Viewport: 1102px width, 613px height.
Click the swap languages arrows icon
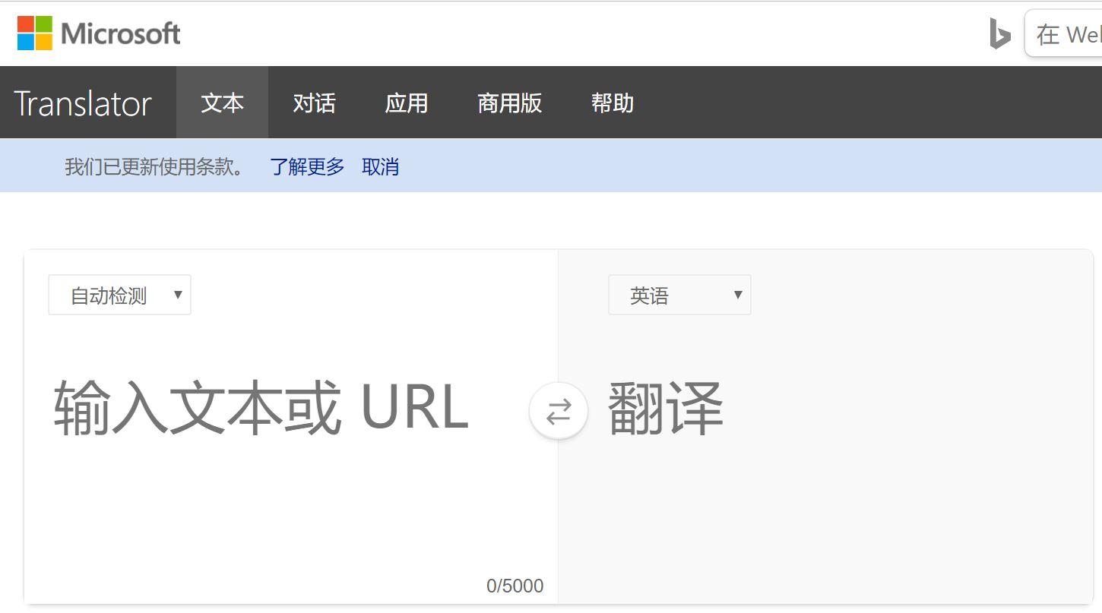coord(559,410)
